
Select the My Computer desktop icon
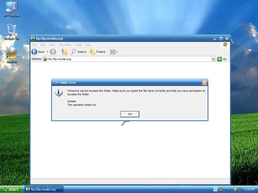12,9
